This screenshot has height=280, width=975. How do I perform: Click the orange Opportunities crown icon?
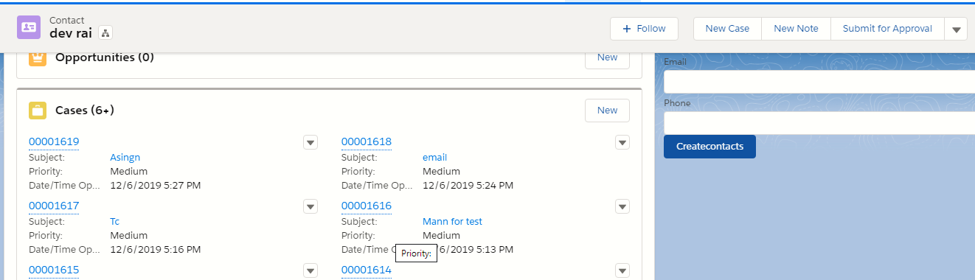[38, 57]
